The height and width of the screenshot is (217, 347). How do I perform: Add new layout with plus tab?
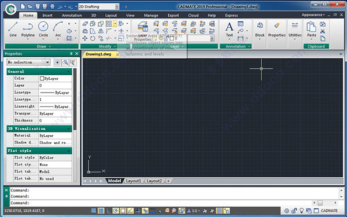click(x=168, y=181)
